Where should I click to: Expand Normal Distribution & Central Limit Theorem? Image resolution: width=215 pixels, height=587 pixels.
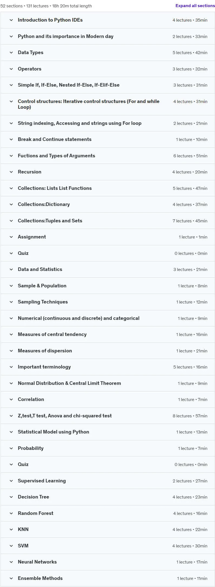click(x=108, y=383)
